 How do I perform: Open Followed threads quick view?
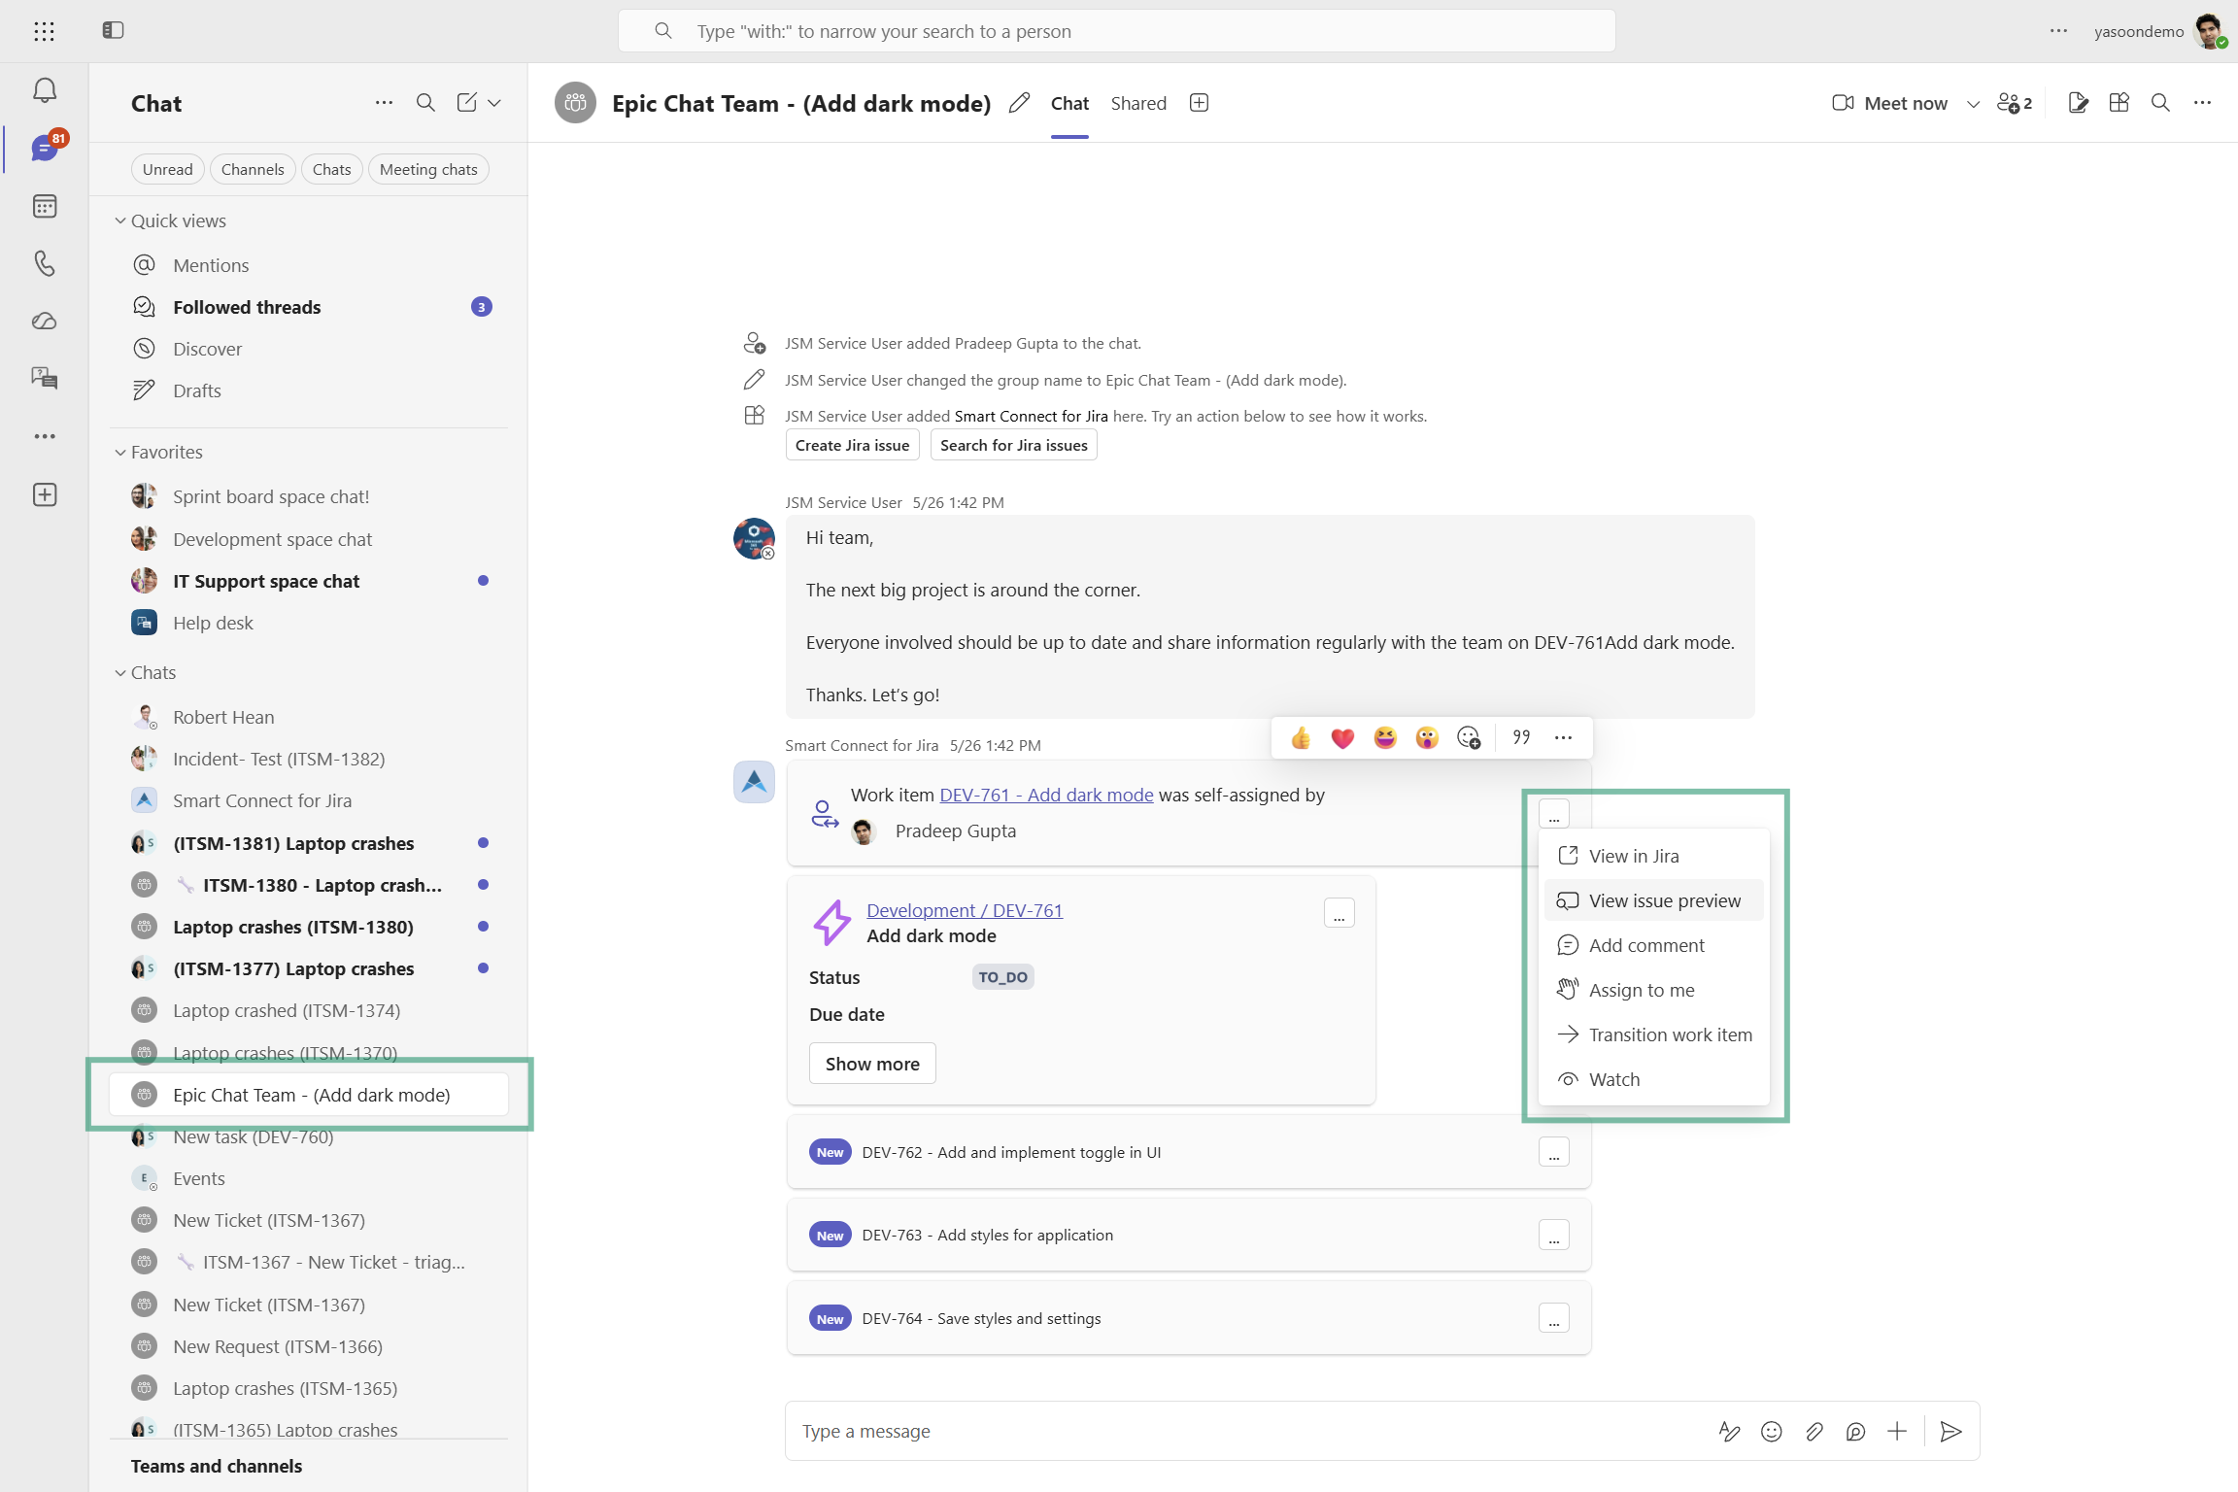pos(309,307)
